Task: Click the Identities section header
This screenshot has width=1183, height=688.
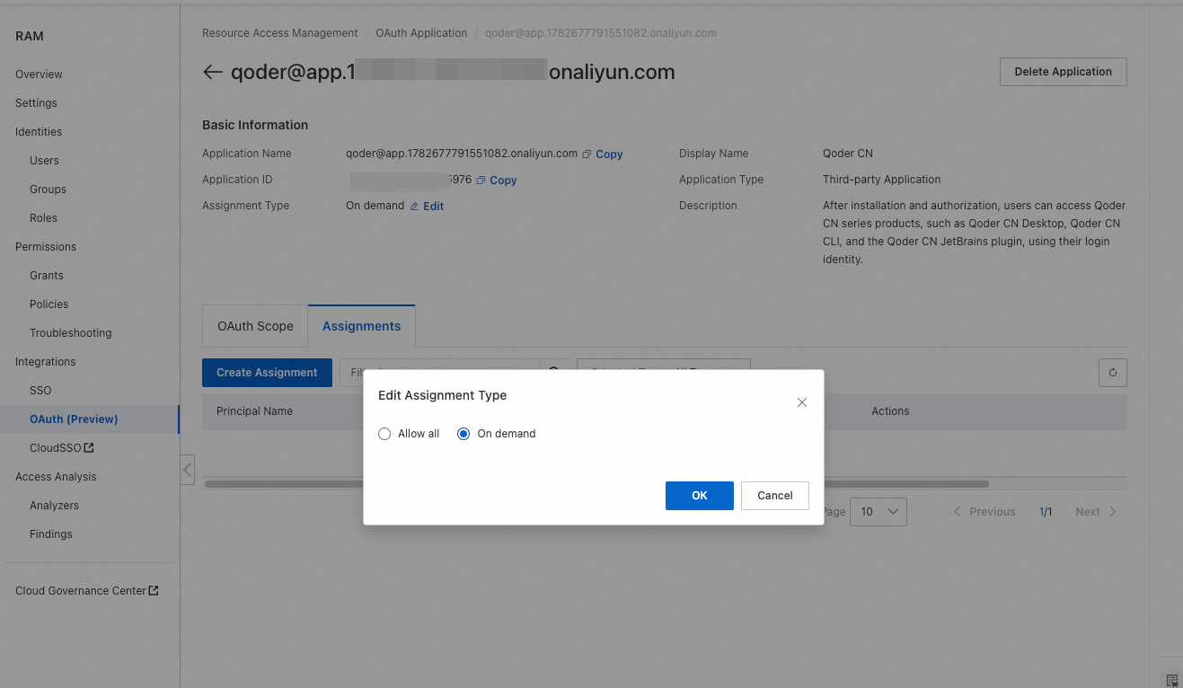Action: 39,132
